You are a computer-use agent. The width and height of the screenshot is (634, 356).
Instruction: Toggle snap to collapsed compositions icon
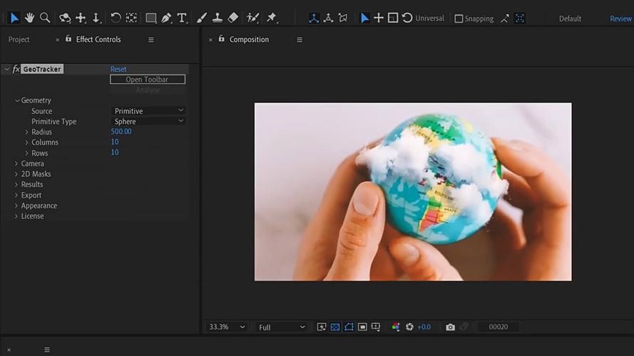point(520,19)
